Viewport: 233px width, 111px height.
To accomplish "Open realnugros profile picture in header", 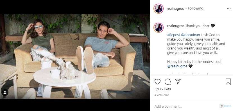I will [x=159, y=9].
